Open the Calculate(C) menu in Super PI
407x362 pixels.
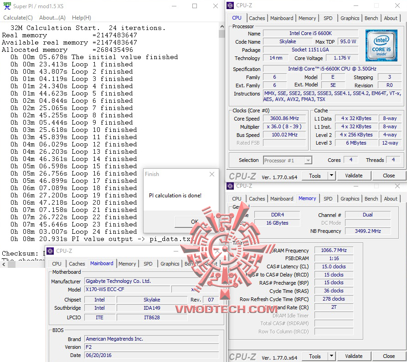point(18,17)
